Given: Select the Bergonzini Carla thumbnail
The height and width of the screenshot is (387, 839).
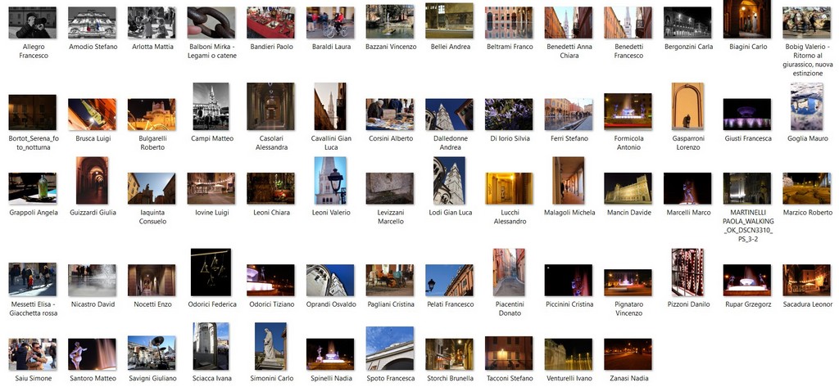Looking at the screenshot, I should 687,22.
